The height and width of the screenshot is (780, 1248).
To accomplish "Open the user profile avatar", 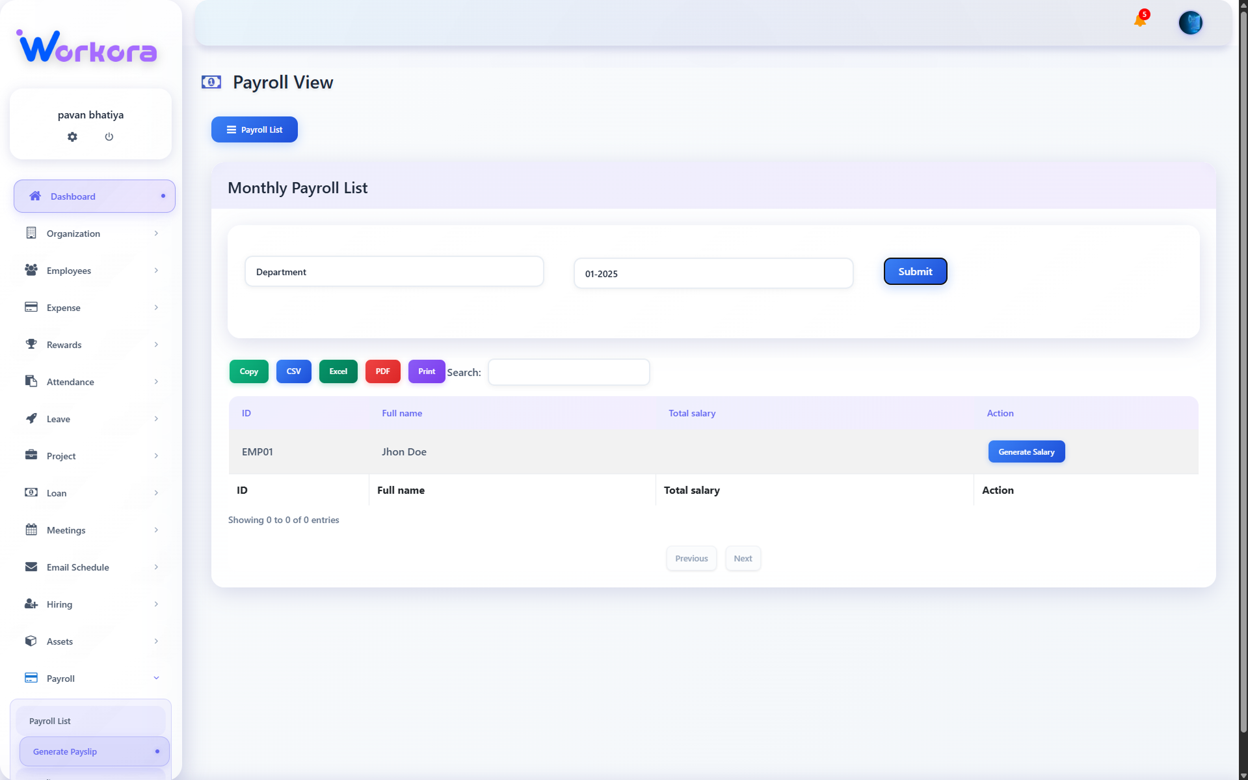I will point(1190,23).
